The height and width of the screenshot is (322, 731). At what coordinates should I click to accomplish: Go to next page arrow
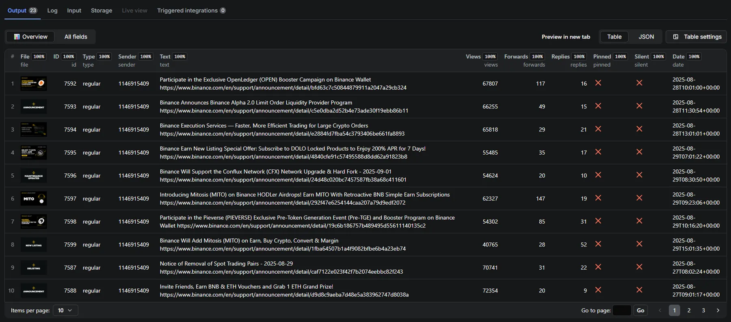click(718, 310)
